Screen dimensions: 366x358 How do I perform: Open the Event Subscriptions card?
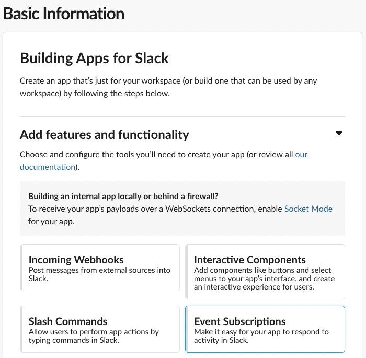coord(265,329)
